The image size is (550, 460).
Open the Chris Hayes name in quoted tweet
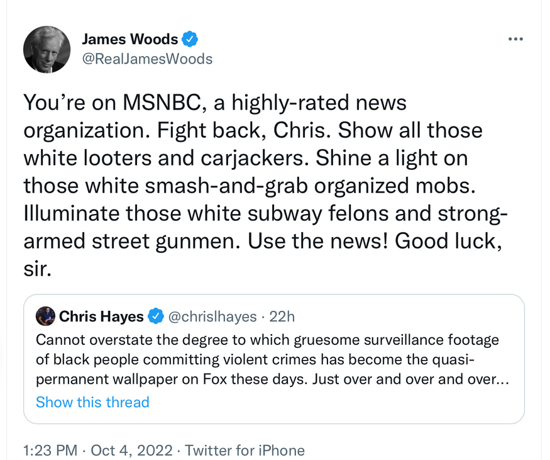[101, 316]
